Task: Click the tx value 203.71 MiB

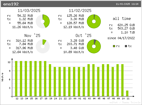Action: [x=75, y=44]
